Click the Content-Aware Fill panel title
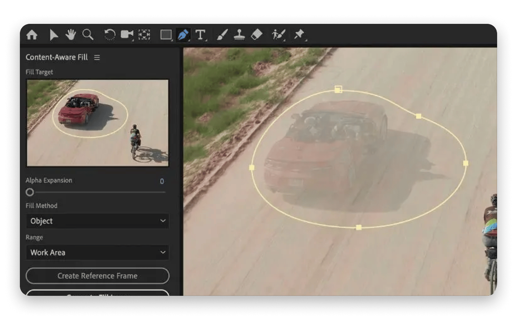517x323 pixels. (x=57, y=57)
